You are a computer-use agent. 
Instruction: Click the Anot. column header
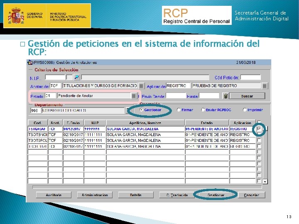coord(55,123)
